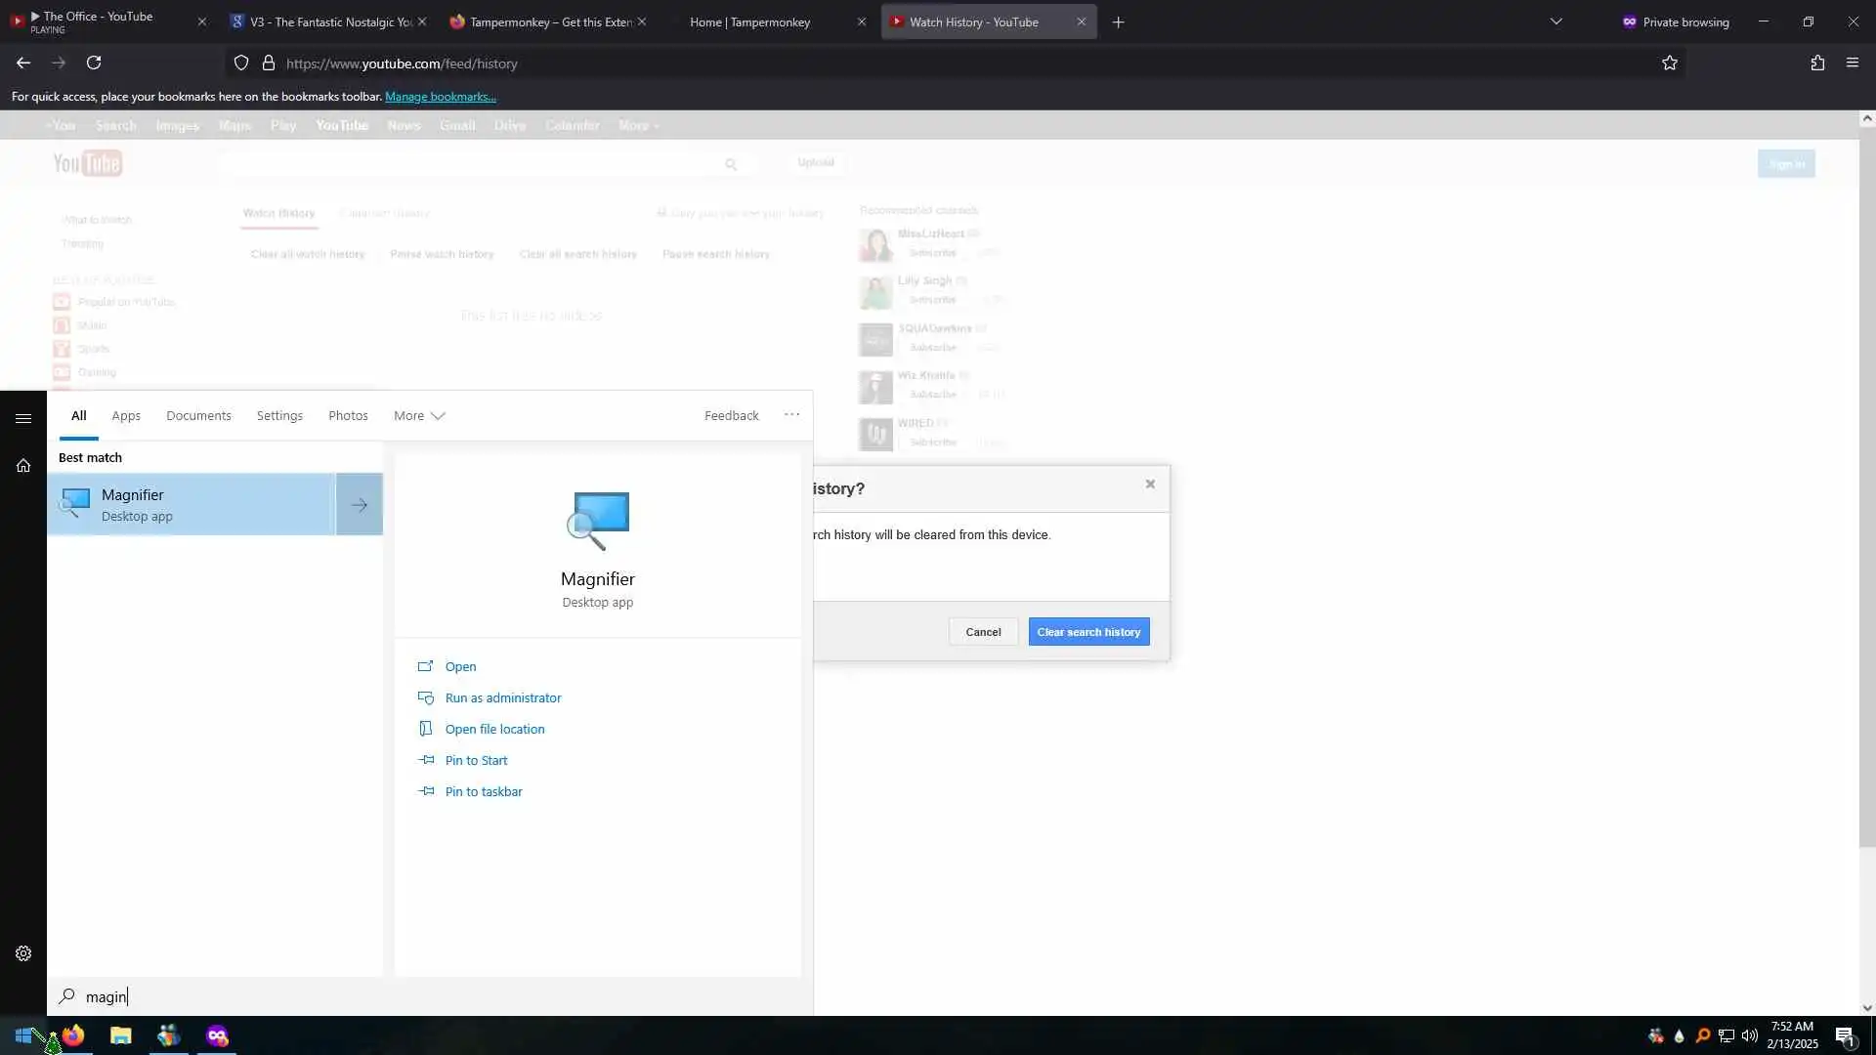Switch to the Apps search tab
Screen dimensions: 1876x1055
point(126,416)
